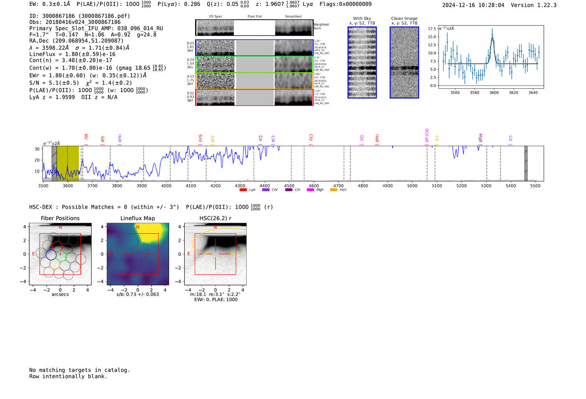
Task: Select the blue fiber circle in Fiber Positions
Action: point(51,255)
